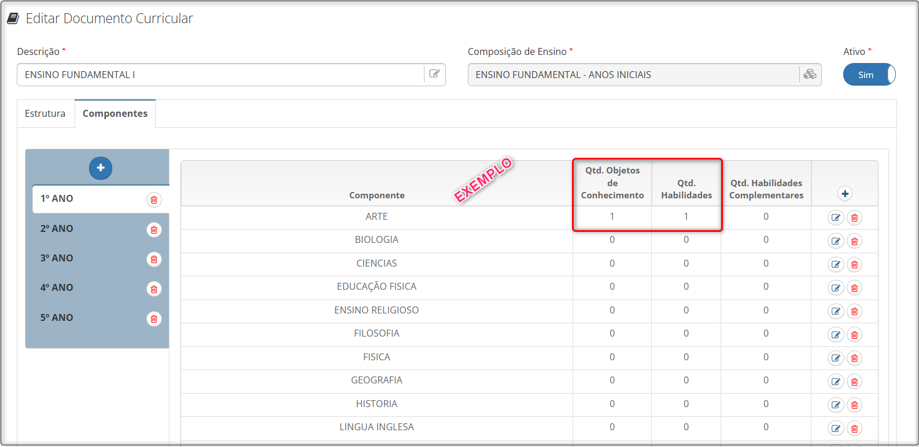This screenshot has width=919, height=447.
Task: Delete the LINGUA INGLESA component row
Action: tap(854, 428)
